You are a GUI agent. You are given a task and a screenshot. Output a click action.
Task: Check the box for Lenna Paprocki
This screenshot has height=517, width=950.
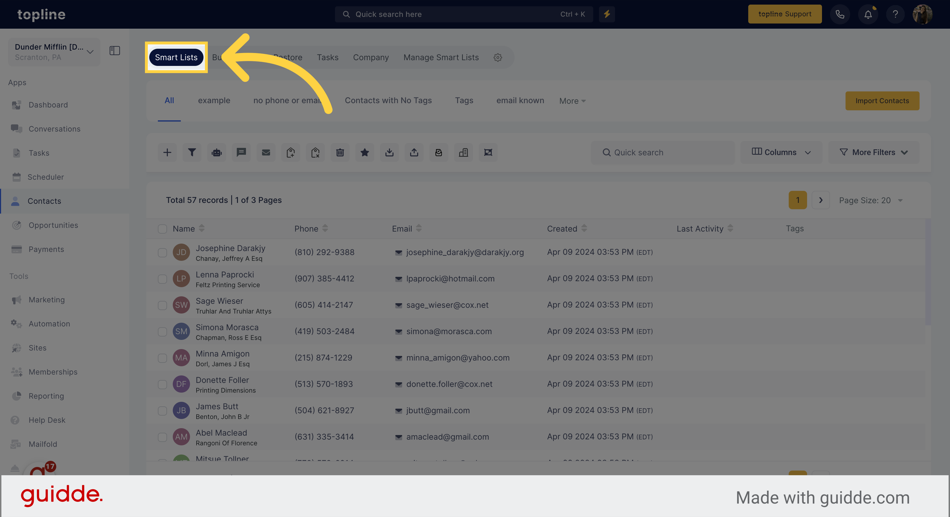162,279
